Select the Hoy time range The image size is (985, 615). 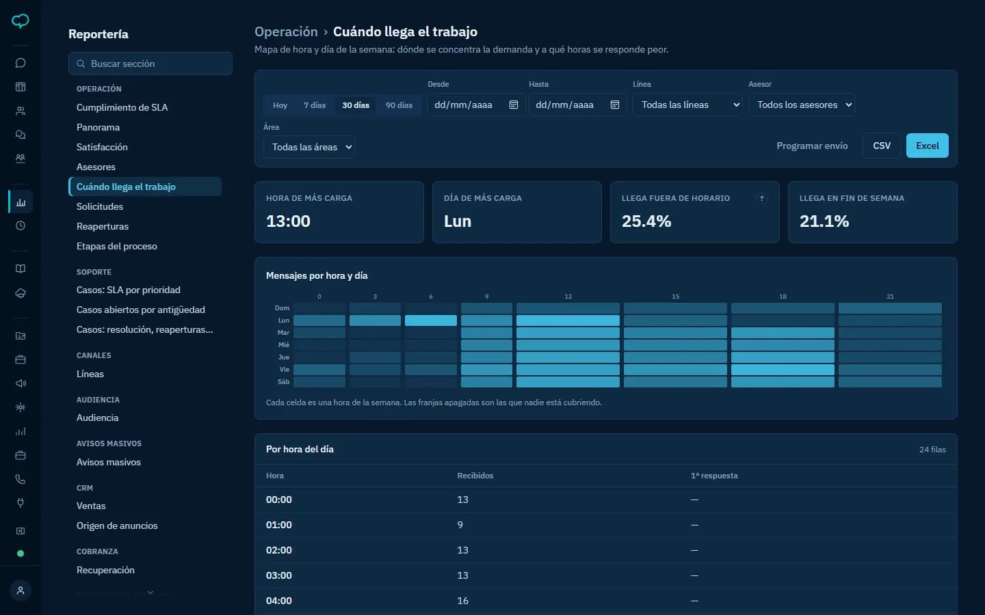[280, 105]
